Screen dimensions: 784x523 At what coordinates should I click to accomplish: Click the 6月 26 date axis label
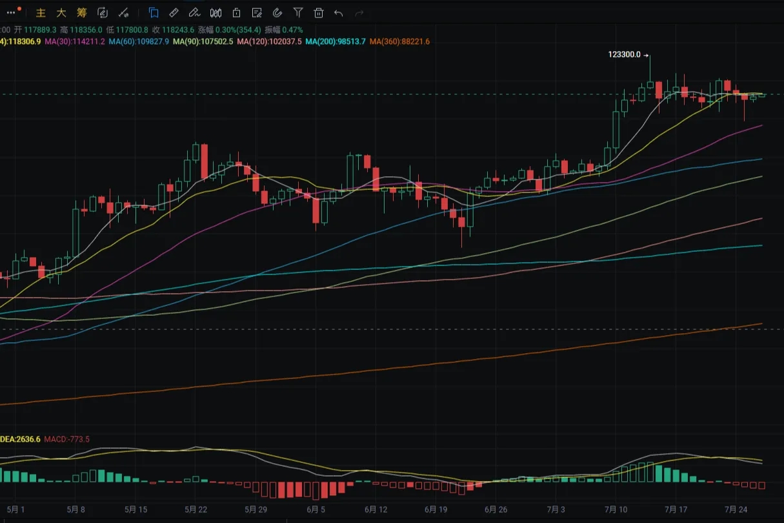pos(496,509)
